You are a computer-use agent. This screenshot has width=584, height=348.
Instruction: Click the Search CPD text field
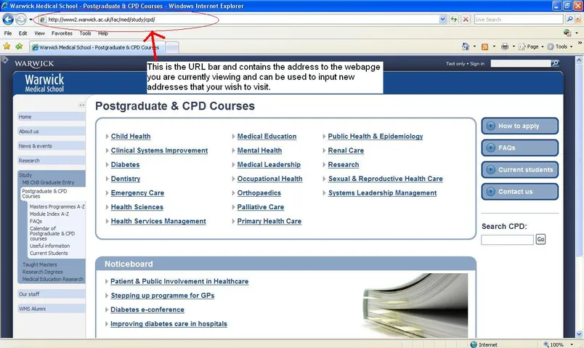point(507,239)
